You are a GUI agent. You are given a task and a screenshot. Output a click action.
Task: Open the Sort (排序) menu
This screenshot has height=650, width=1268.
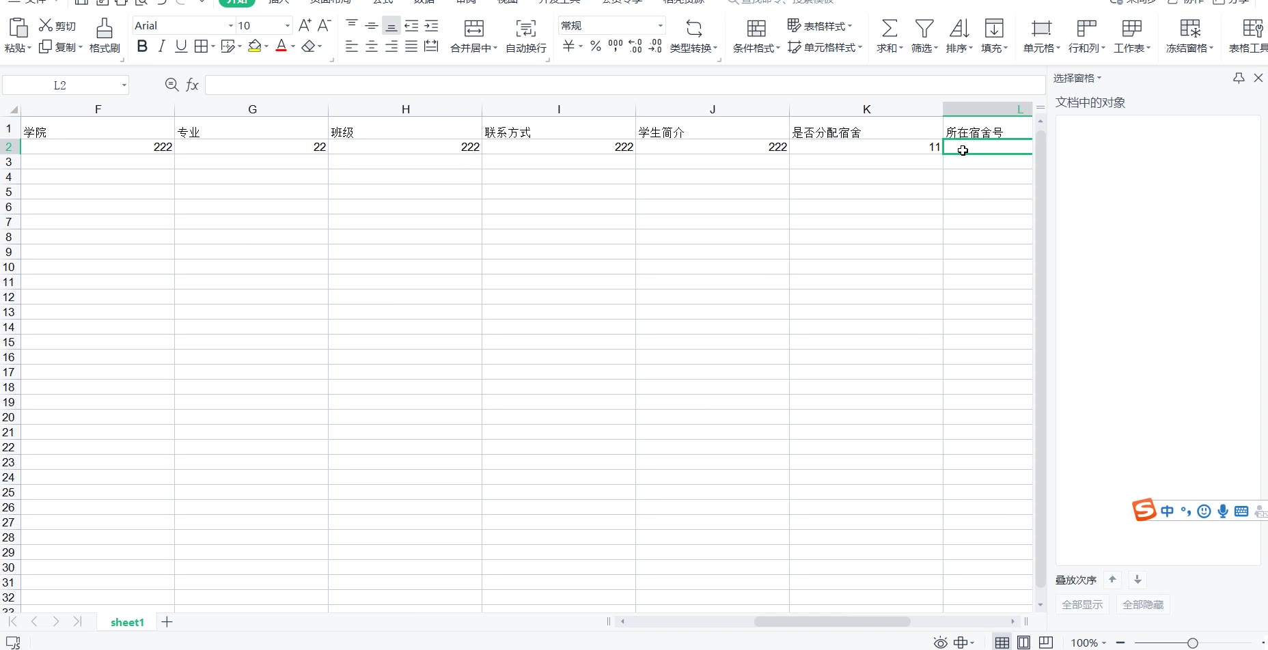point(959,36)
